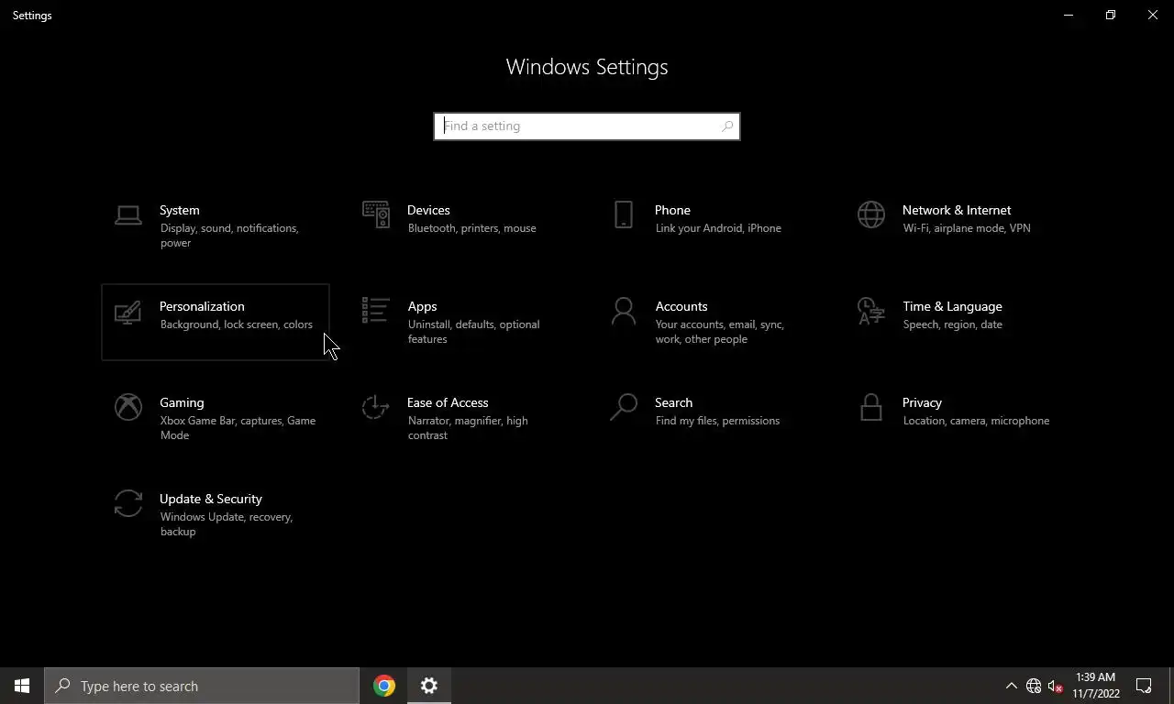Select the Phone icon
This screenshot has height=704, width=1174.
[x=624, y=214]
